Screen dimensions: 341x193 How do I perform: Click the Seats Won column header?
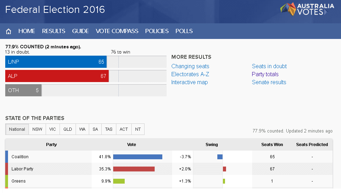click(x=272, y=145)
